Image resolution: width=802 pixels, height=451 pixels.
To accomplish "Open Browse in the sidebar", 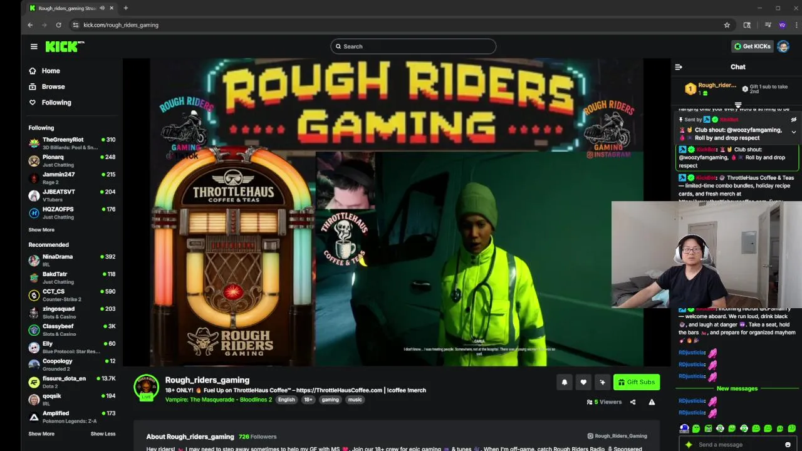I will [x=53, y=86].
